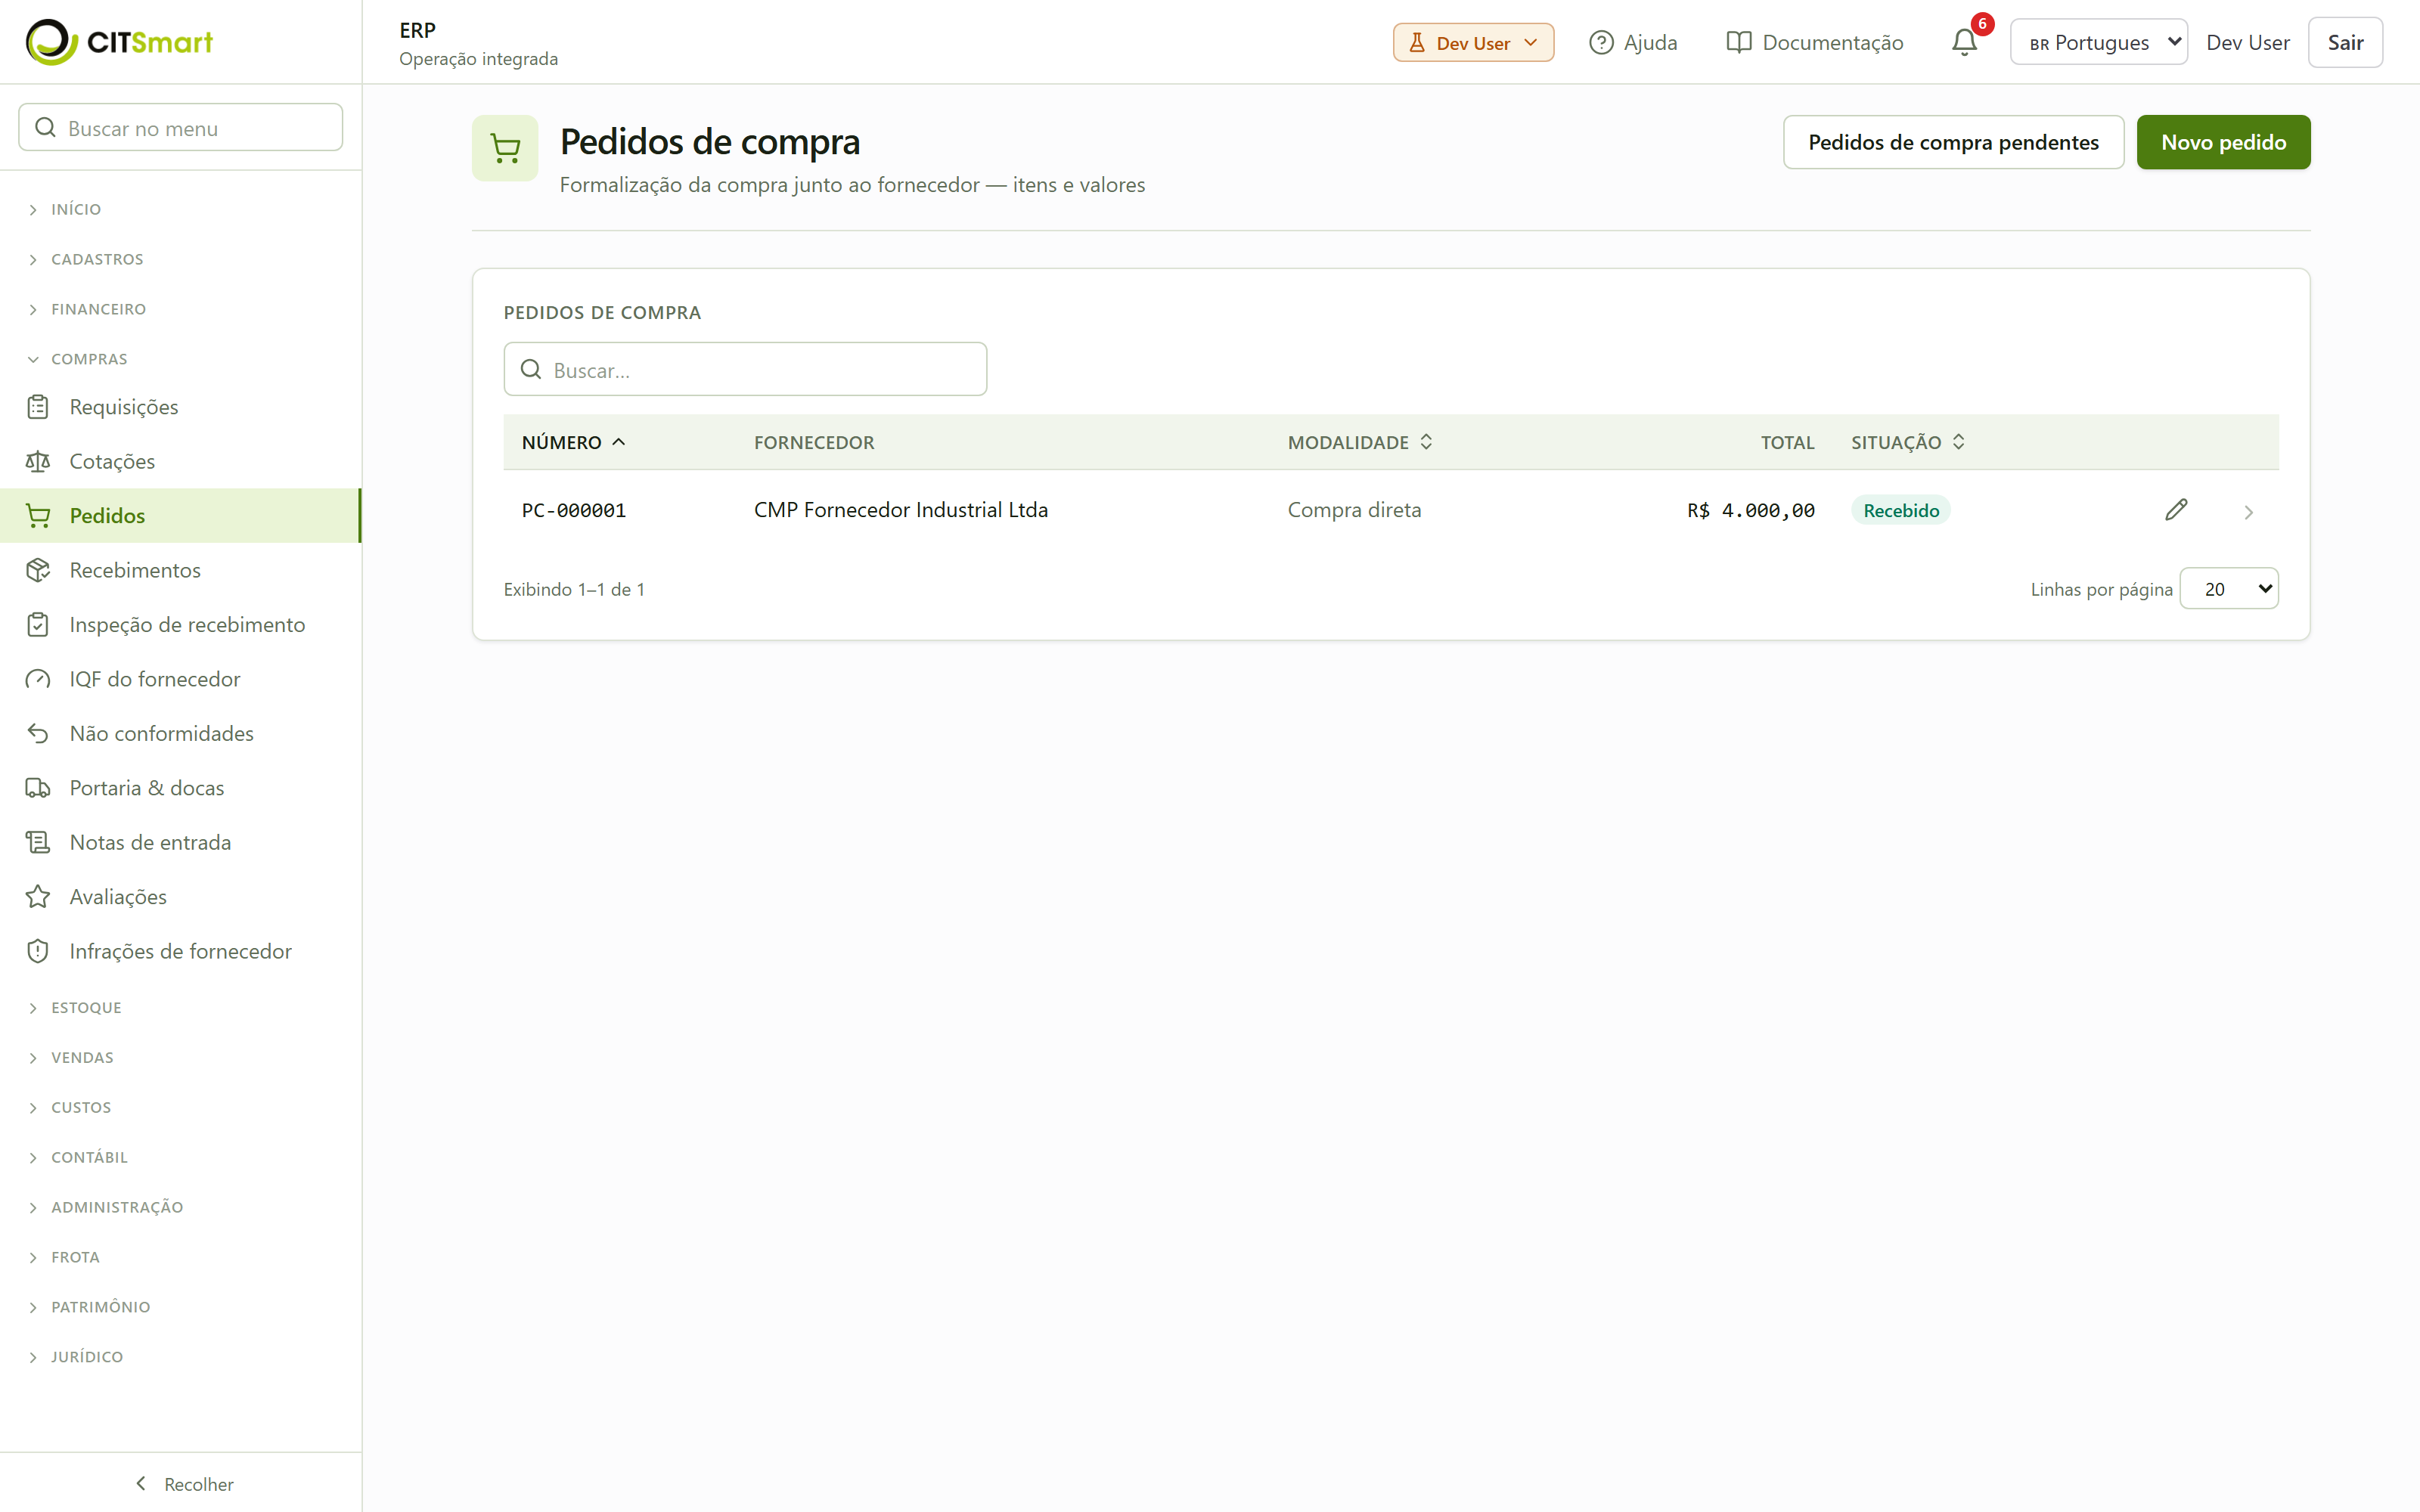
Task: Click the magnifier icon in menu search
Action: pyautogui.click(x=45, y=127)
